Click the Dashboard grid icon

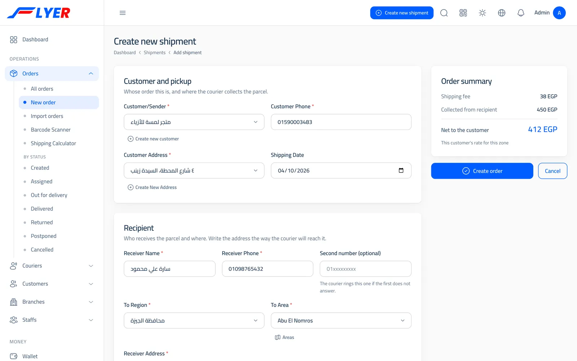14,40
